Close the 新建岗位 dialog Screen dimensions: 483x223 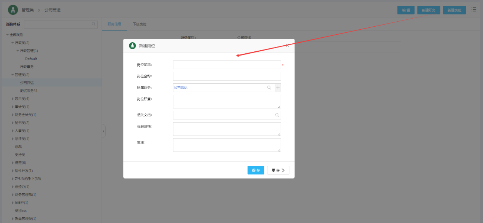pyautogui.click(x=288, y=45)
